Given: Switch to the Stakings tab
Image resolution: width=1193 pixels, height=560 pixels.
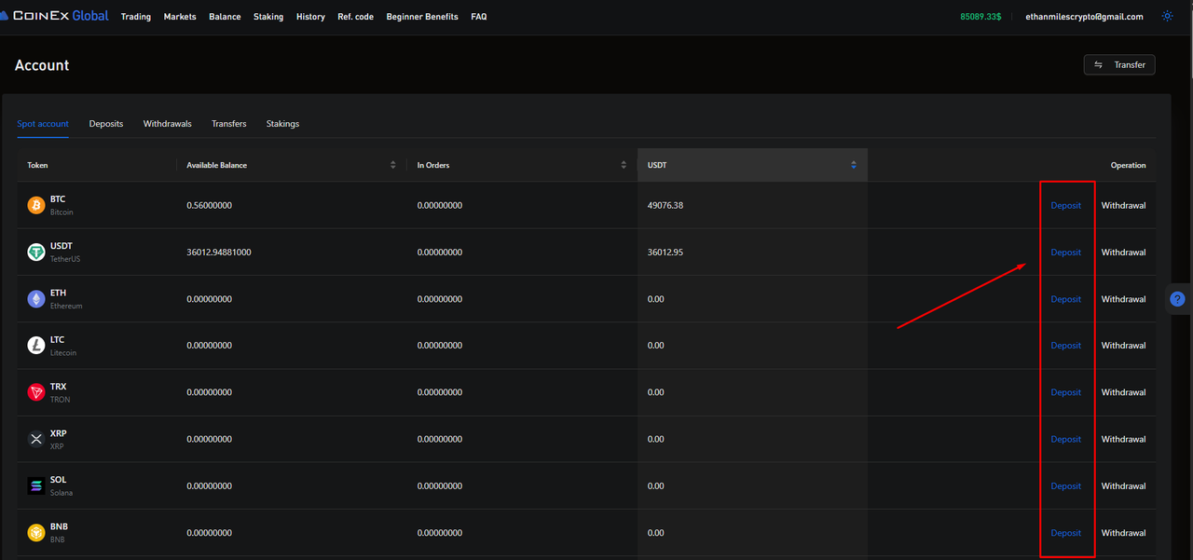Looking at the screenshot, I should (282, 124).
